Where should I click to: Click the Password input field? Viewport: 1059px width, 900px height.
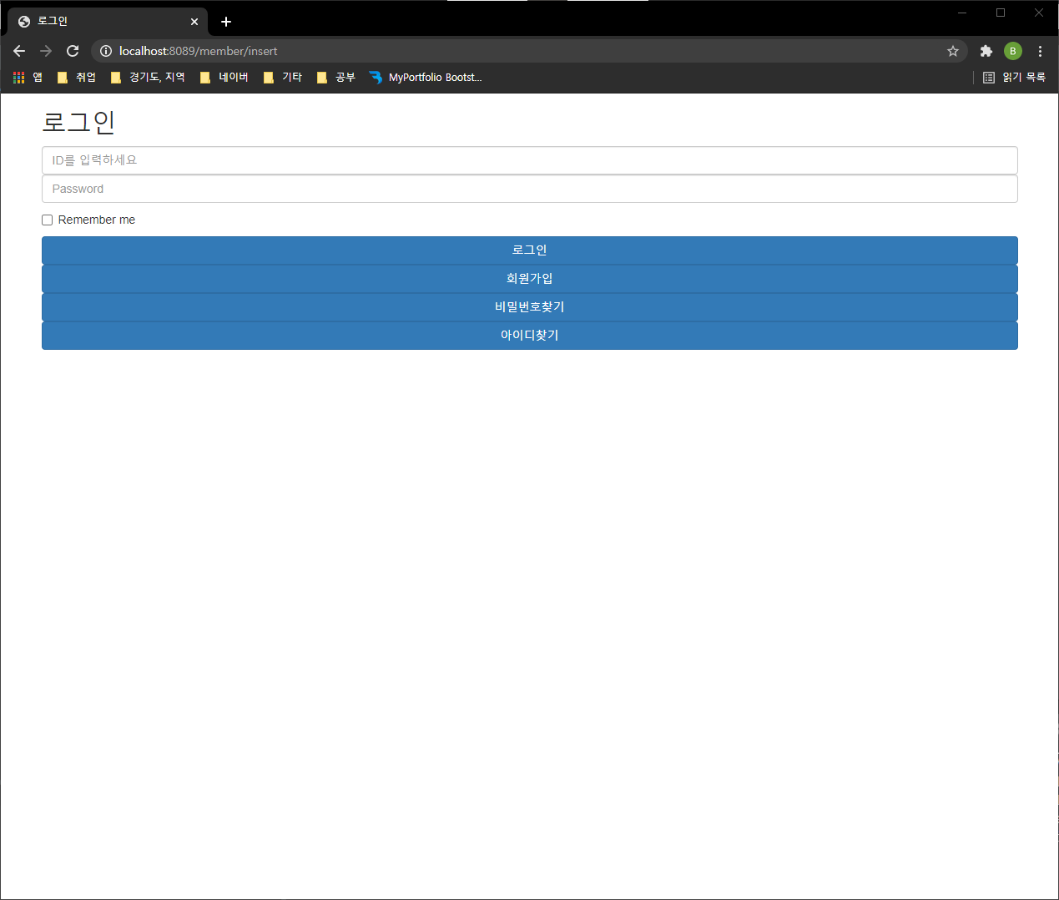529,189
